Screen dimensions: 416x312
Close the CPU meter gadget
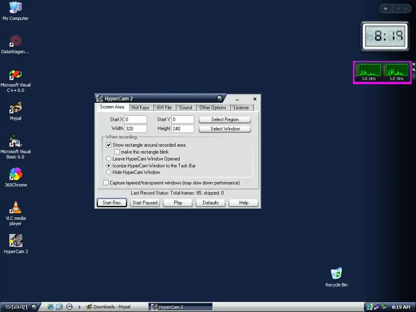coord(414,64)
